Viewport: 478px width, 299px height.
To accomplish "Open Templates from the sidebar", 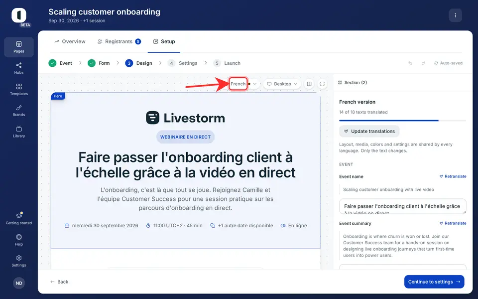I will (x=19, y=89).
